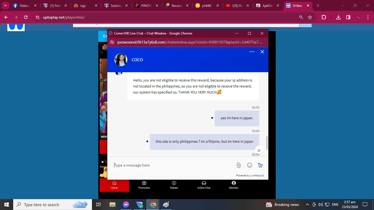
Task: Switch to the Seeking tab
Action: point(116,5)
